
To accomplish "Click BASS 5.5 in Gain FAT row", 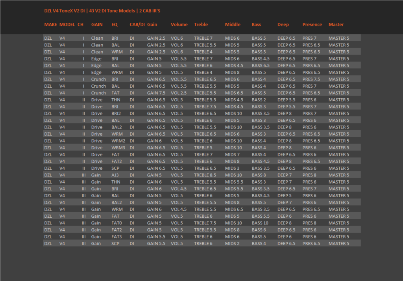I will pyautogui.click(x=261, y=216).
